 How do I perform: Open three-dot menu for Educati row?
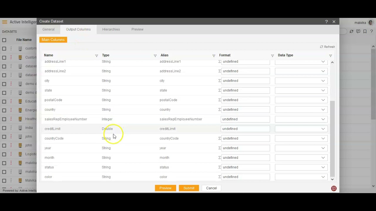coord(11,101)
